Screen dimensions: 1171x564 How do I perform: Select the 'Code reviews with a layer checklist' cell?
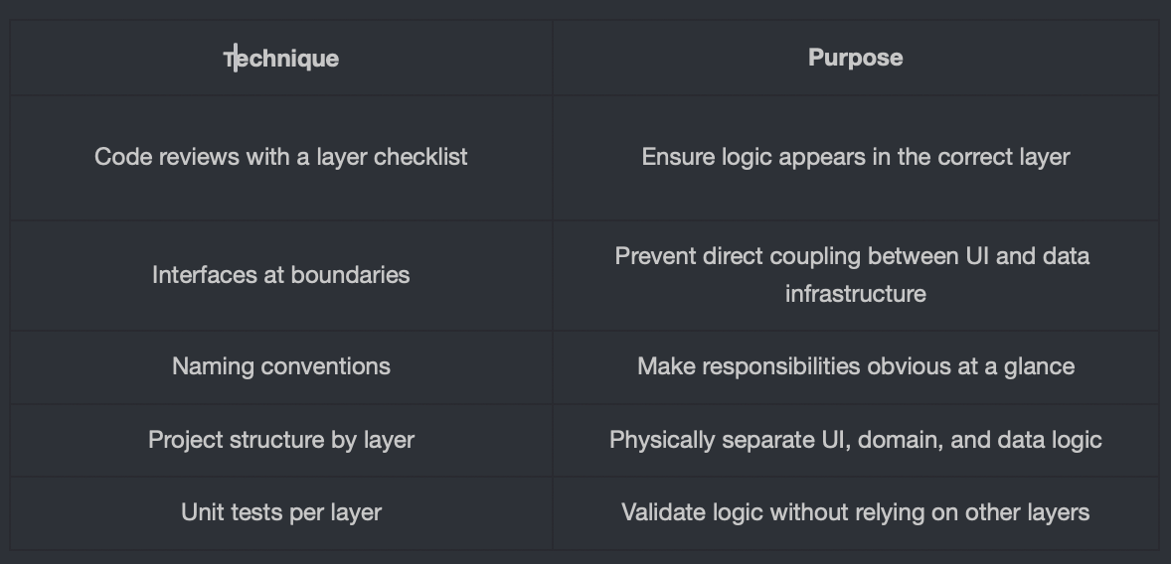[x=281, y=158]
